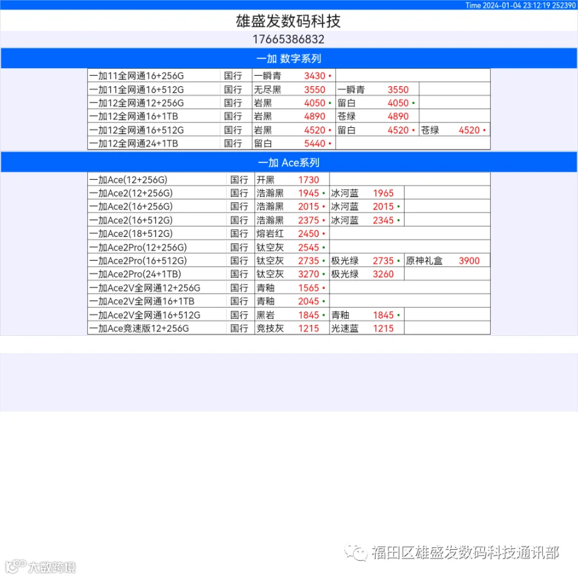Viewport: 578px width, 578px height.
Task: Click the 1730 price
Action: pos(308,180)
